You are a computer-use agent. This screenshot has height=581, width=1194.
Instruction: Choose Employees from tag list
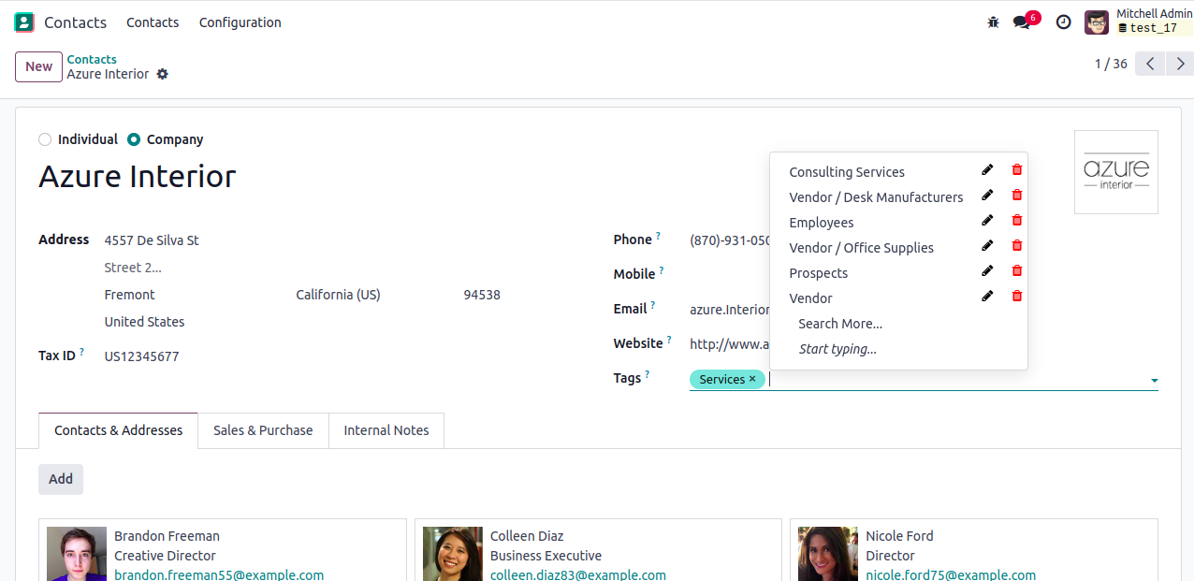(822, 223)
